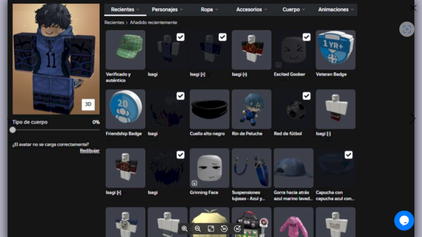Viewport: 422px width, 237px height.
Task: Click the Recientes breadcrumb link
Action: (x=114, y=23)
